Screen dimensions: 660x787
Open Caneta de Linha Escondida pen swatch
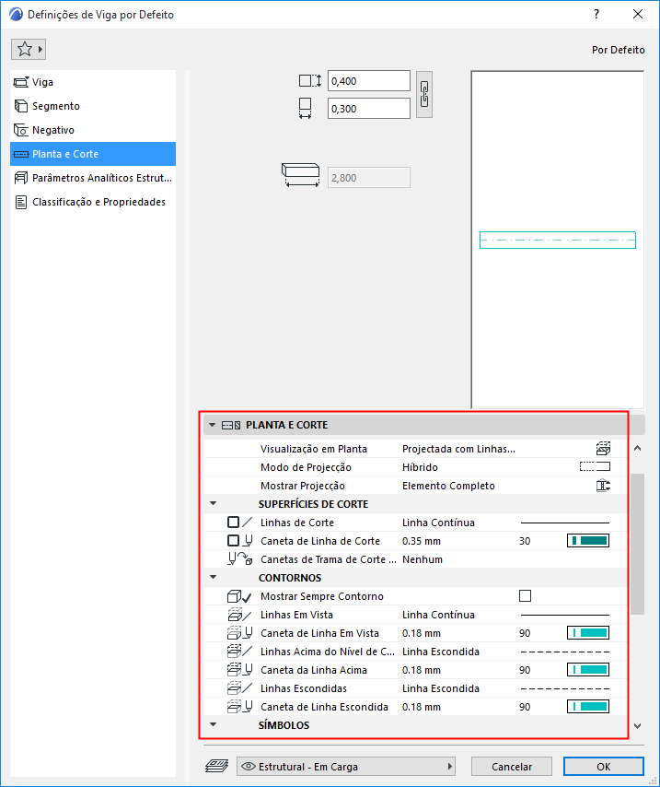[x=588, y=707]
